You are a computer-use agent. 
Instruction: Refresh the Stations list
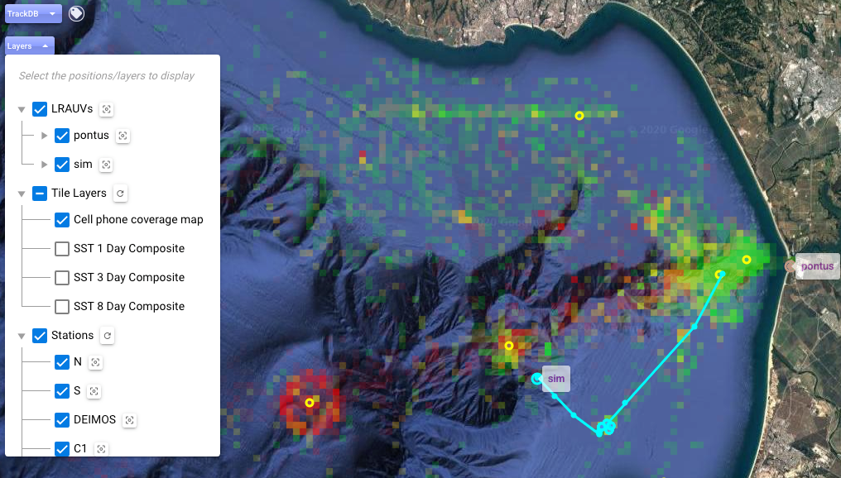[107, 336]
